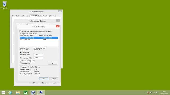Viewport: 170px width, 95px height.
Task: Click the 'Currently allocated: 10000 MB' text
Action: tap(30, 74)
